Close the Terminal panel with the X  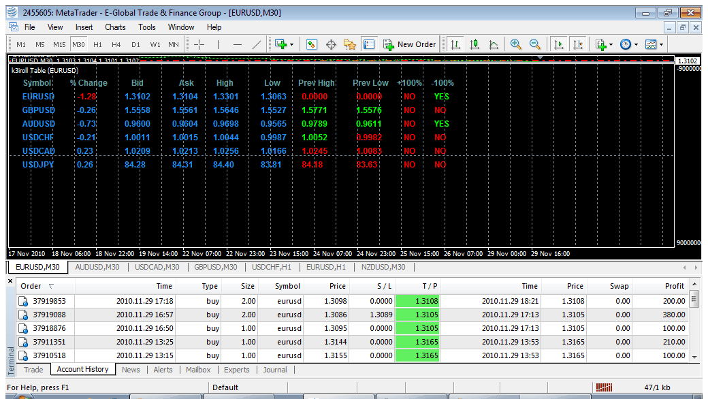[x=10, y=281]
